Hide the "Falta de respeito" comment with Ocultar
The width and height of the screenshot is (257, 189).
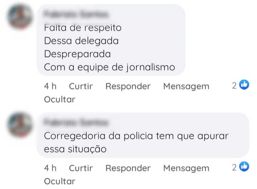[60, 99]
